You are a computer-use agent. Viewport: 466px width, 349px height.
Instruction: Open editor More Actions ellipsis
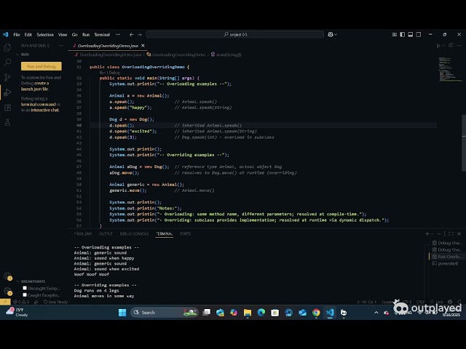click(459, 45)
